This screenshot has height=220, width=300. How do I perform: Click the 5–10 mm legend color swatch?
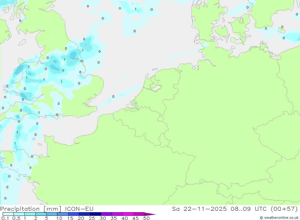pos(52,214)
